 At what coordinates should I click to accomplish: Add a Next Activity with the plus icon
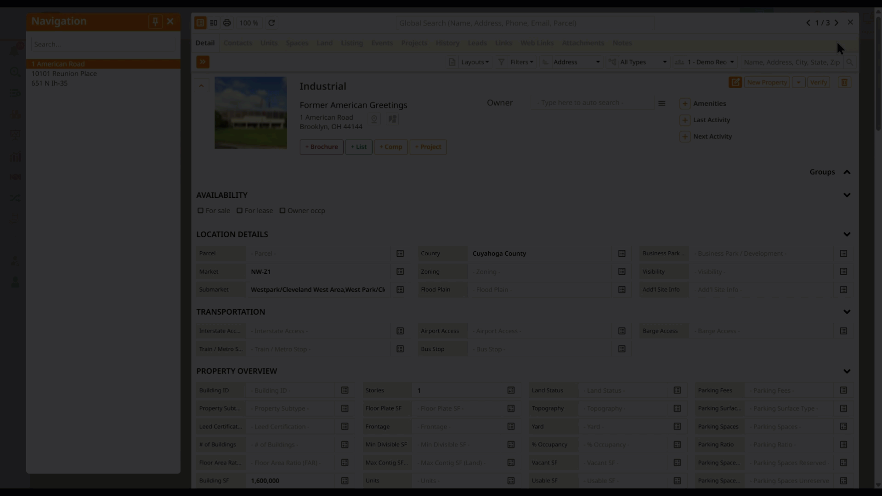coord(685,137)
